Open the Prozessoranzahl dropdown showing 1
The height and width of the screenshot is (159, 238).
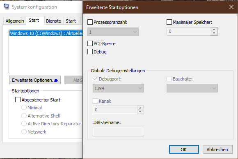click(113, 32)
